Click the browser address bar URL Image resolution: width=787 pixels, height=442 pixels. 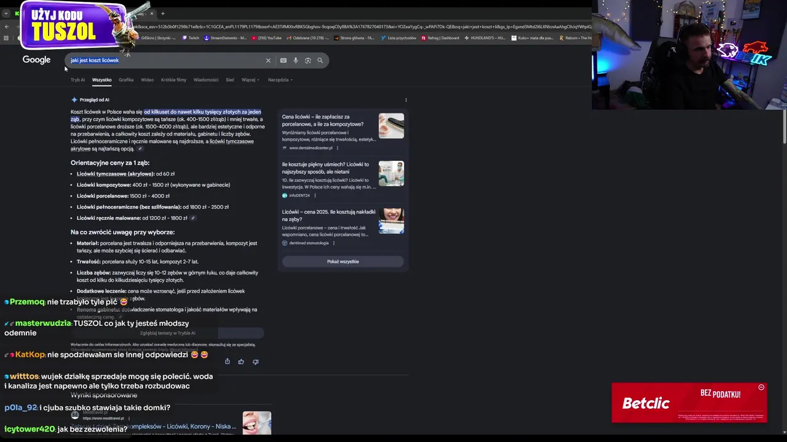(x=363, y=26)
